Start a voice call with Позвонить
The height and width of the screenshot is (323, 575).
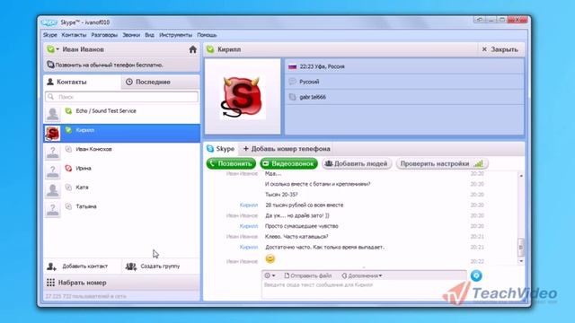231,163
